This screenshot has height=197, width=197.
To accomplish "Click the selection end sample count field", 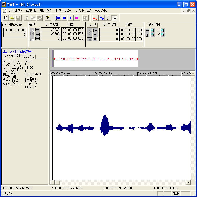I will tap(50, 34).
